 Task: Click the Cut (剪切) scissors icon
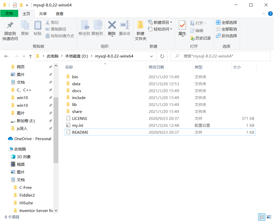pos(48,22)
